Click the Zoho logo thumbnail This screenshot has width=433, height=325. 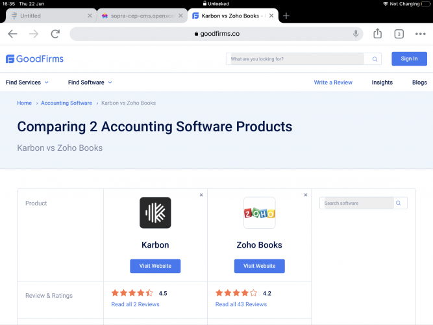click(259, 213)
